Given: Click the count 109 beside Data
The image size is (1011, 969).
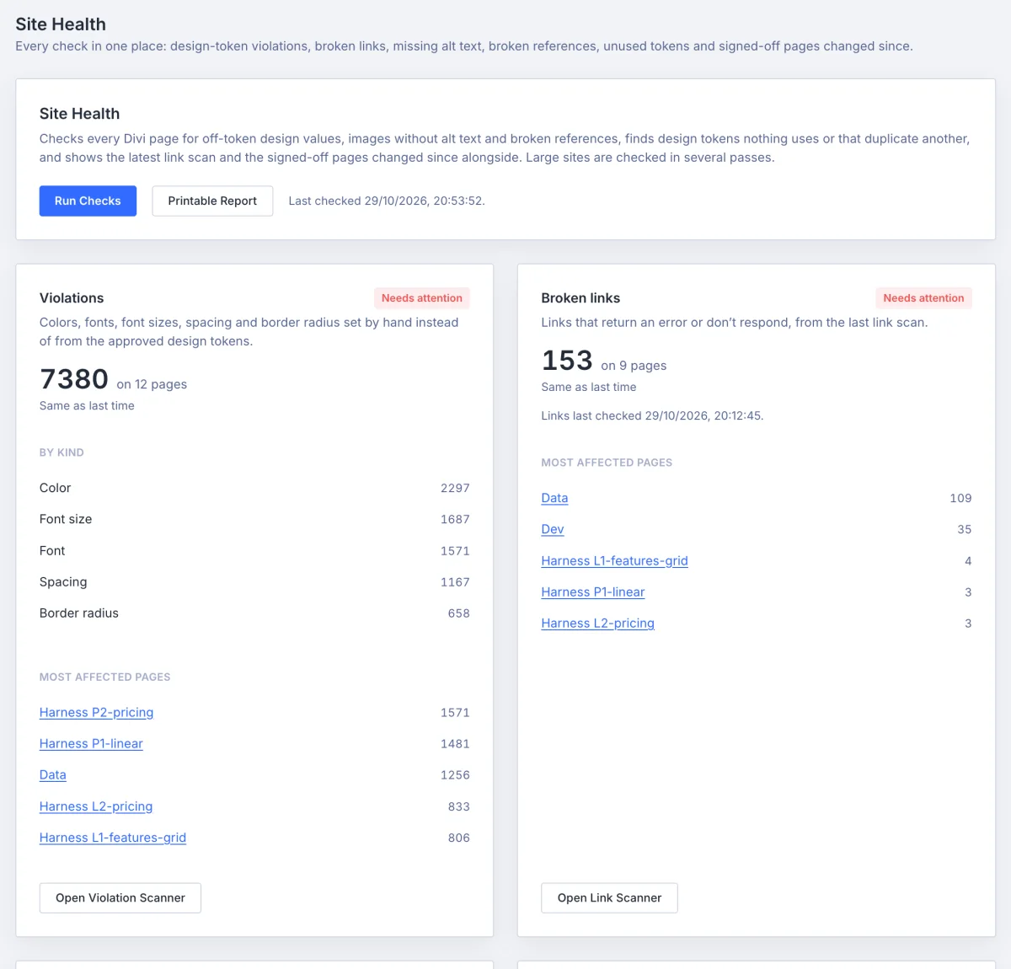Looking at the screenshot, I should pyautogui.click(x=960, y=498).
